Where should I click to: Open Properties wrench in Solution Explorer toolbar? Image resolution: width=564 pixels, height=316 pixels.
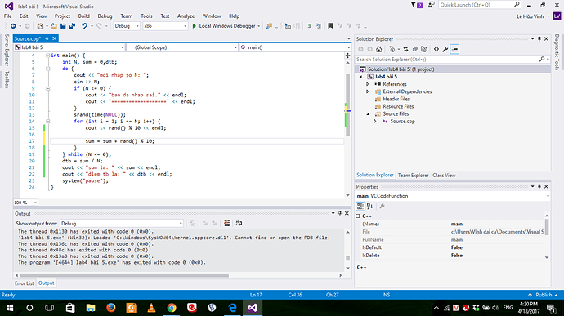click(x=445, y=49)
